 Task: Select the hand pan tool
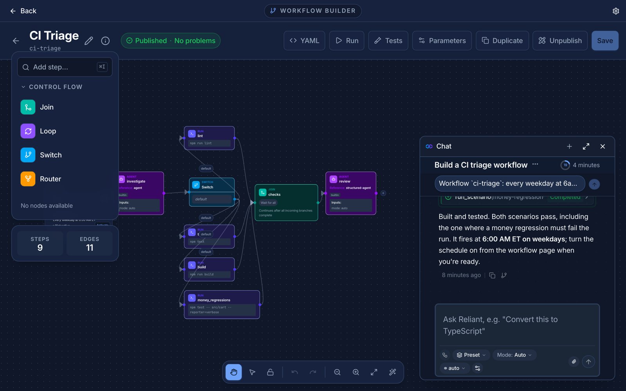[x=234, y=372]
